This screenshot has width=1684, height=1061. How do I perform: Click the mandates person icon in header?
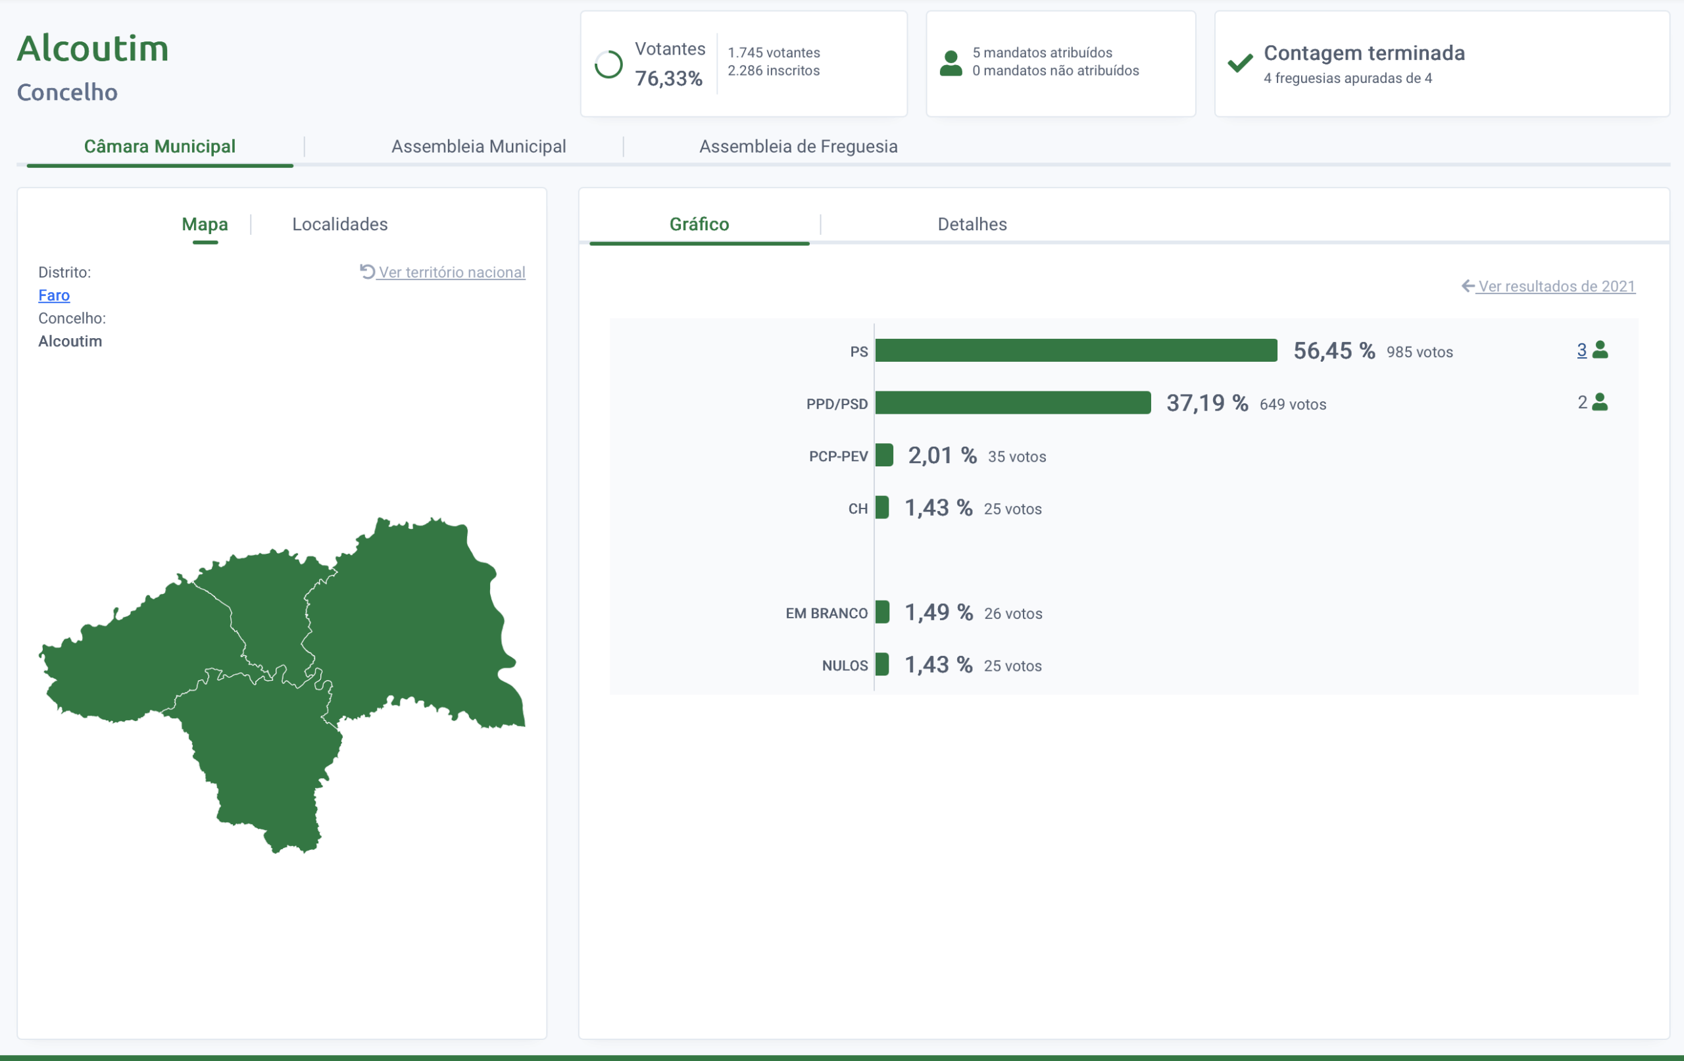[x=951, y=63]
